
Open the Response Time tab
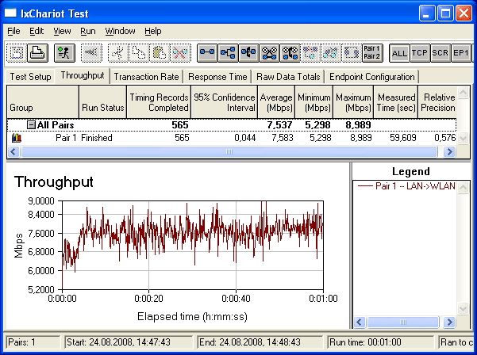click(x=217, y=77)
